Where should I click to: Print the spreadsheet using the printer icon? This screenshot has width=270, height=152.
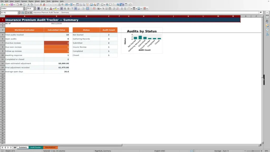tap(21, 4)
